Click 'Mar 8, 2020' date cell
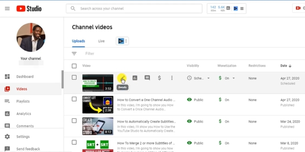 (x=289, y=143)
